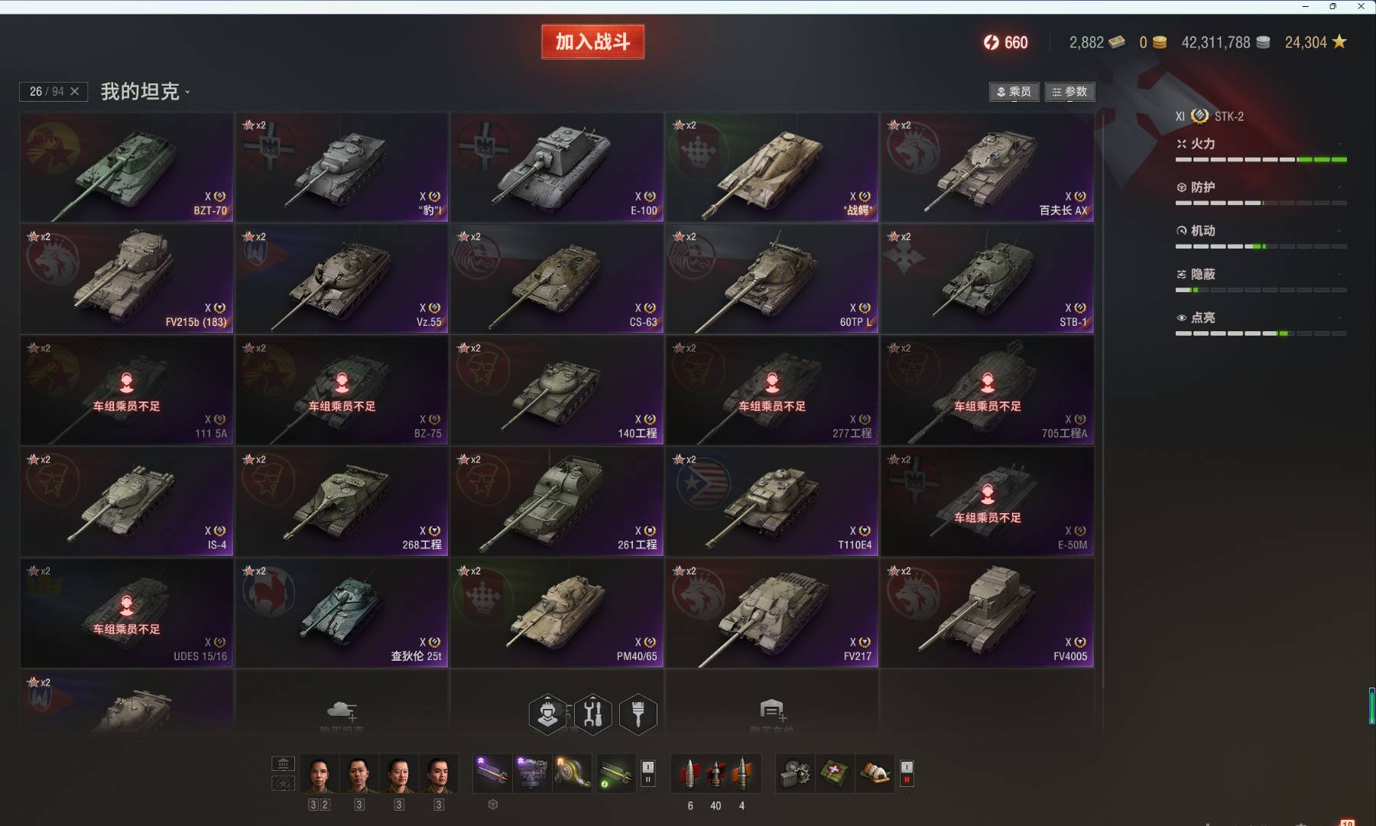Click the barracks building icon

click(x=283, y=763)
